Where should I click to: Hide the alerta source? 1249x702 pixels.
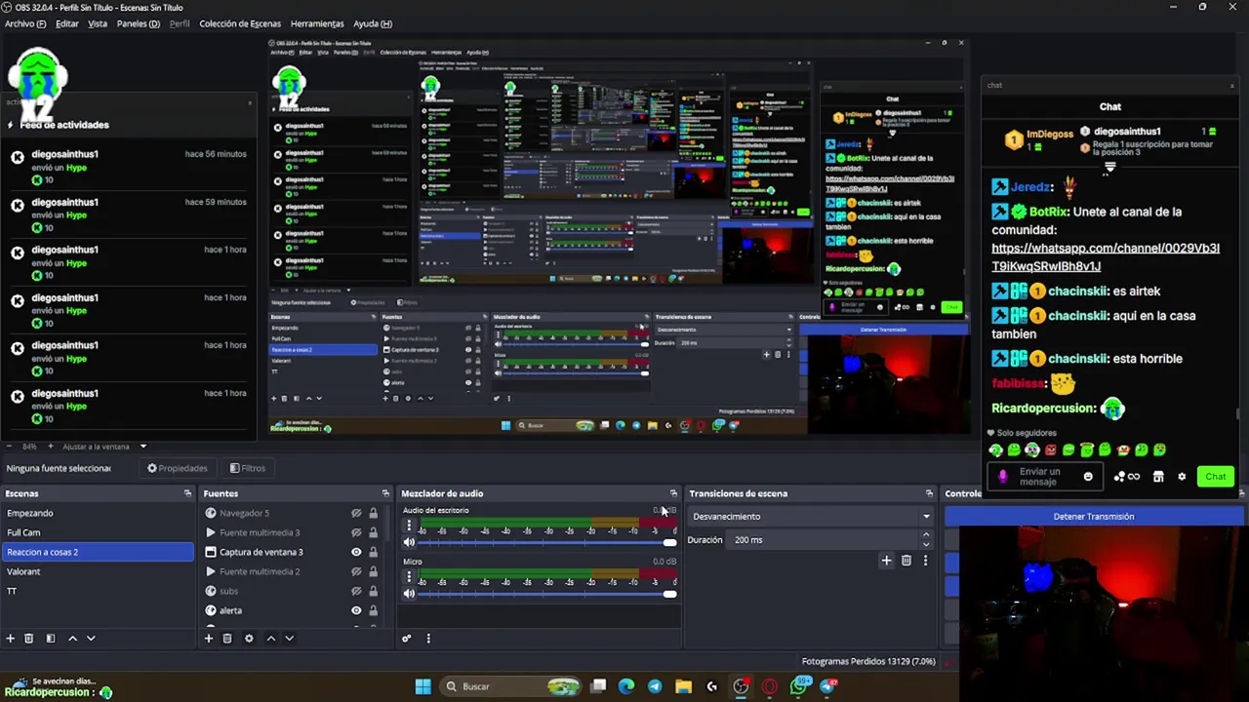click(x=356, y=610)
